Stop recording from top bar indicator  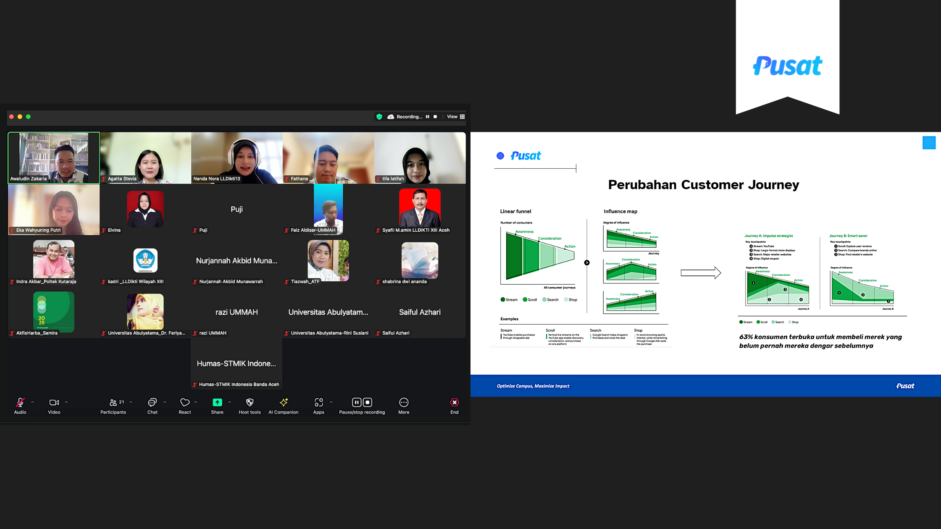click(x=435, y=117)
